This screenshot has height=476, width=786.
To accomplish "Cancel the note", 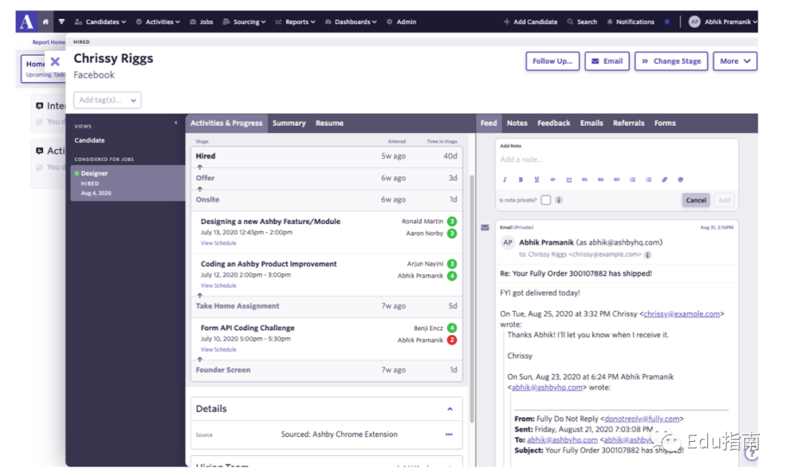I will [x=696, y=200].
